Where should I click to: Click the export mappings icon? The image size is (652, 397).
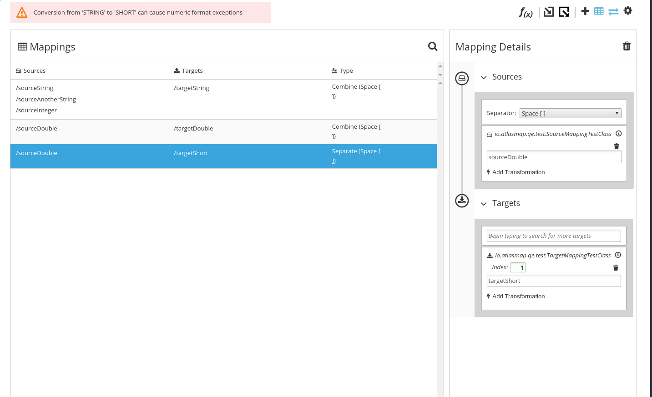tap(564, 11)
